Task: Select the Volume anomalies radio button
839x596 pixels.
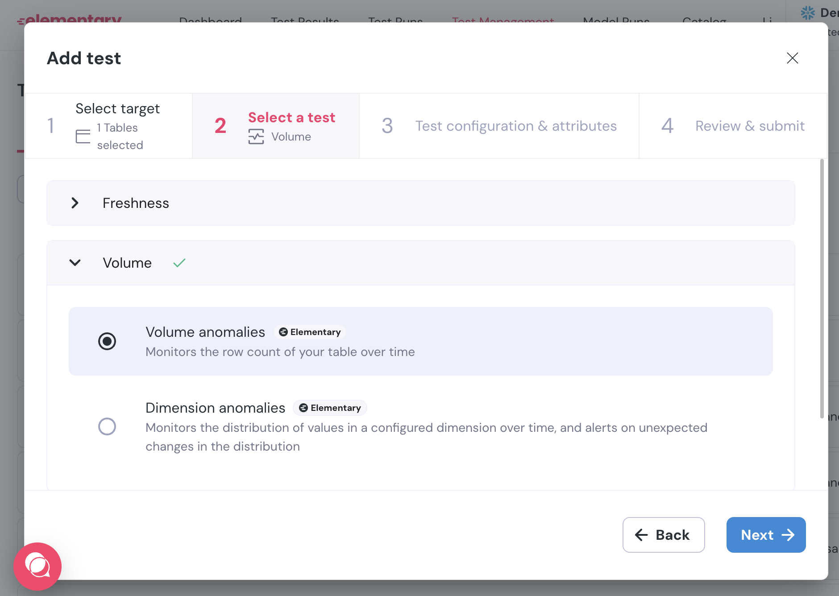Action: click(107, 341)
